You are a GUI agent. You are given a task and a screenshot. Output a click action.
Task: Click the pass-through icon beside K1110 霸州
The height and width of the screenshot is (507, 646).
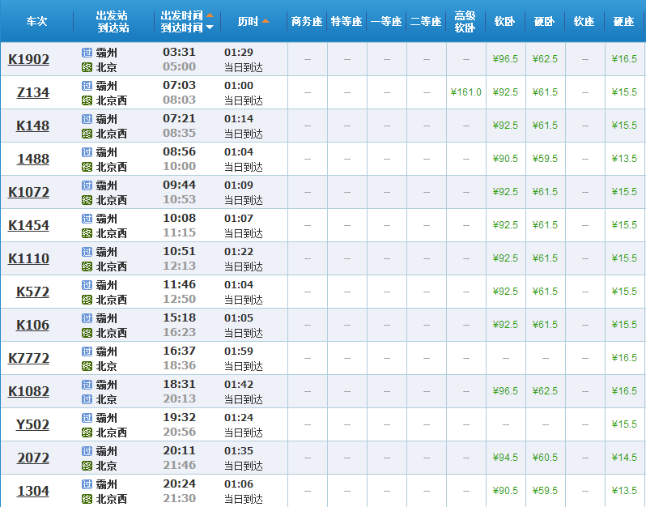click(x=87, y=252)
